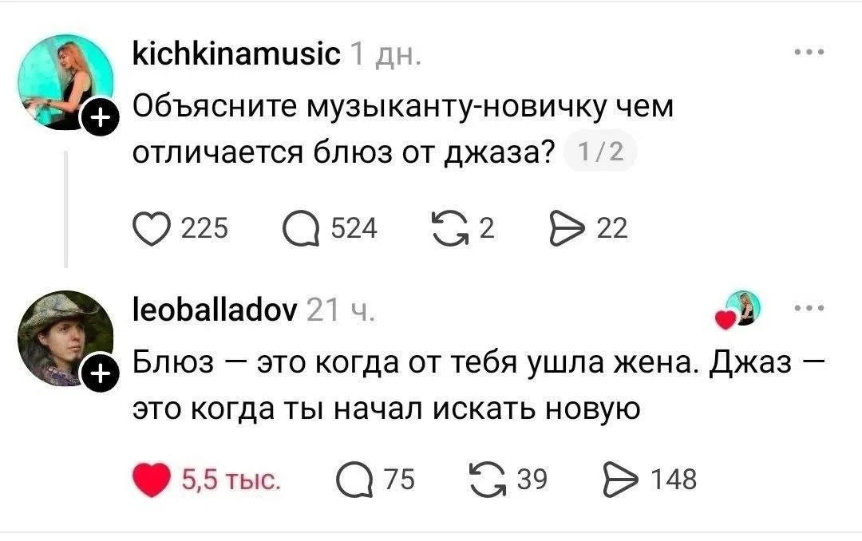Viewport: 862px width, 541px height.
Task: Unlike leoballadov's reply with red heart
Action: (x=152, y=480)
